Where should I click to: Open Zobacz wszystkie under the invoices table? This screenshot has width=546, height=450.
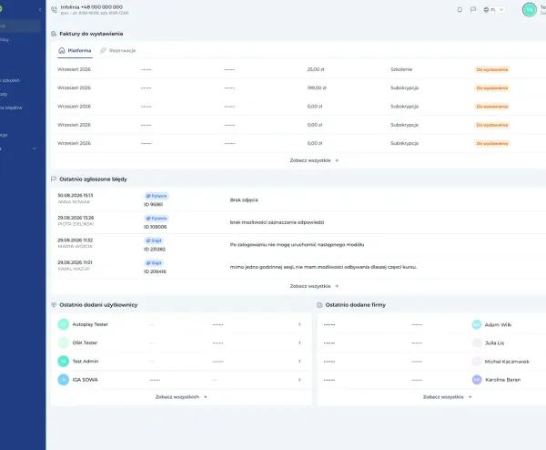(x=314, y=160)
